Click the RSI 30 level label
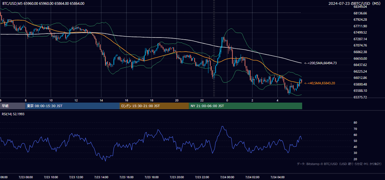This screenshot has height=180, width=385. (355, 153)
